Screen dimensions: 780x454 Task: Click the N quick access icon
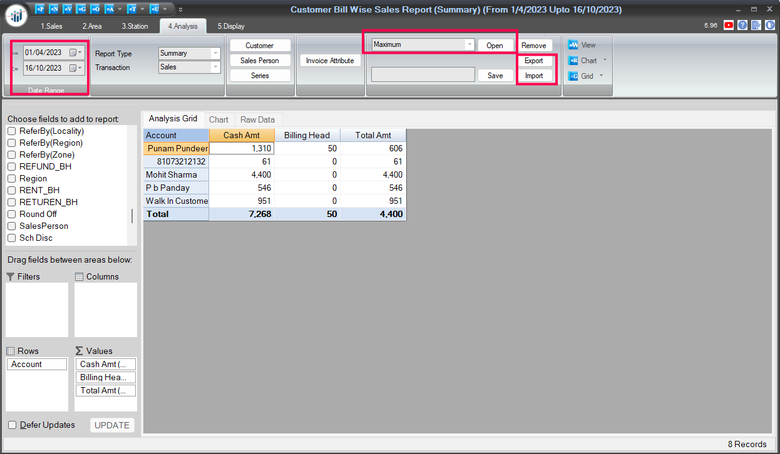point(53,9)
